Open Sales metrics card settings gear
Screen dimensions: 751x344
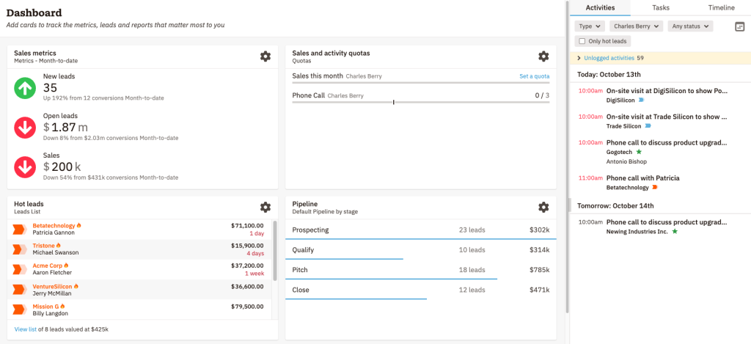[265, 56]
